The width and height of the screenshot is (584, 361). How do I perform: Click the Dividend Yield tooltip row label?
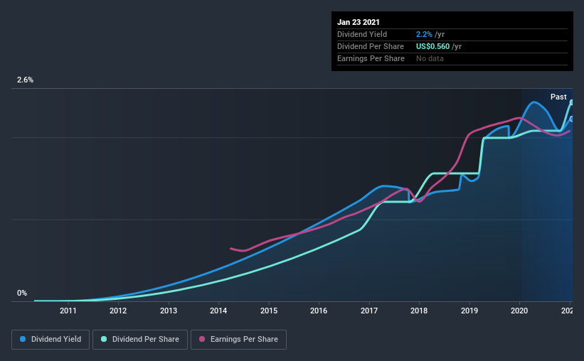[362, 35]
